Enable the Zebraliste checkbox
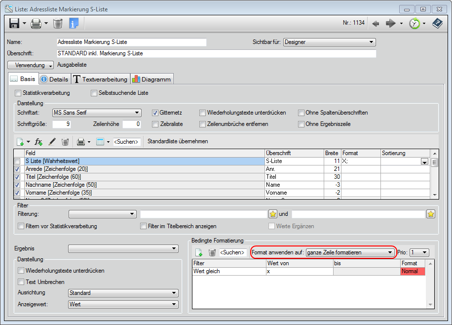Image resolution: width=452 pixels, height=325 pixels. pos(155,124)
